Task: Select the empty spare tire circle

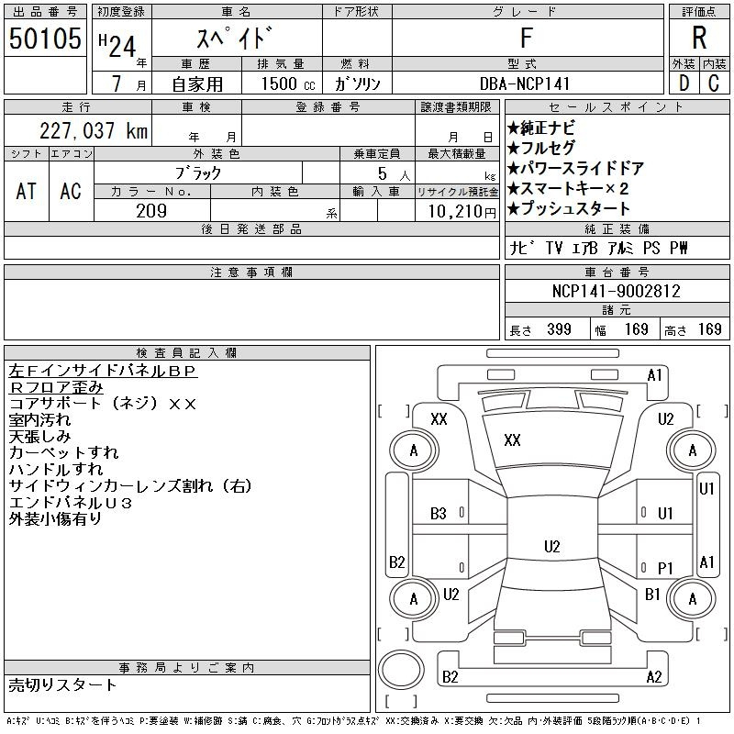Action: pyautogui.click(x=401, y=669)
